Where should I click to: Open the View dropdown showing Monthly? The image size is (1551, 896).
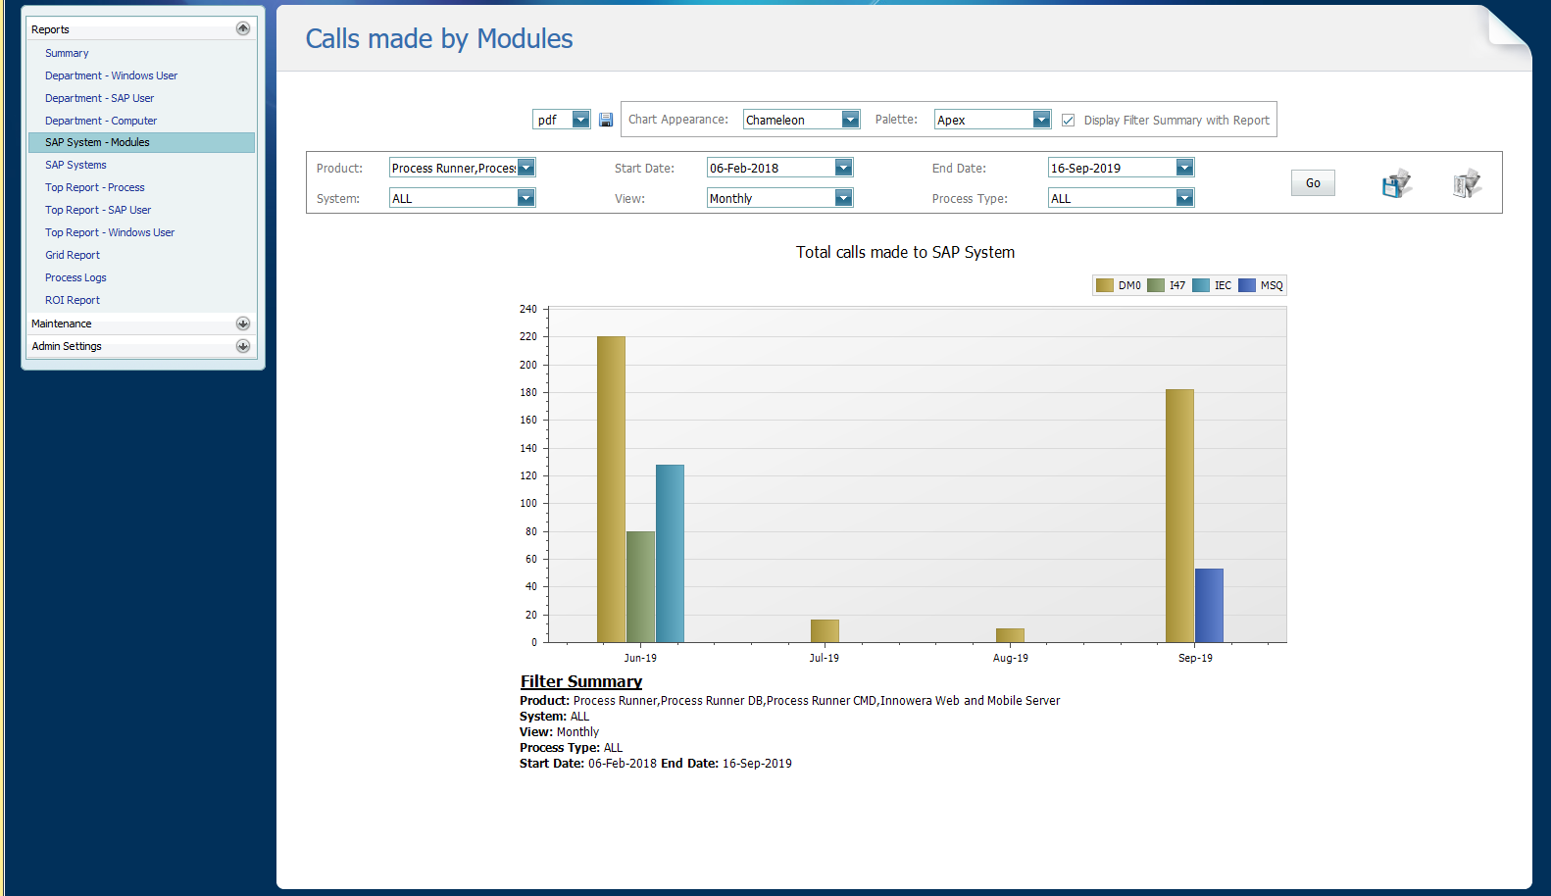(843, 198)
